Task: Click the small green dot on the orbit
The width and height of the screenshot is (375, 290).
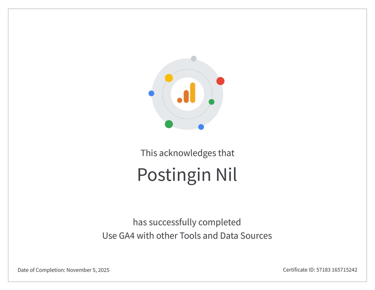Action: pyautogui.click(x=211, y=102)
